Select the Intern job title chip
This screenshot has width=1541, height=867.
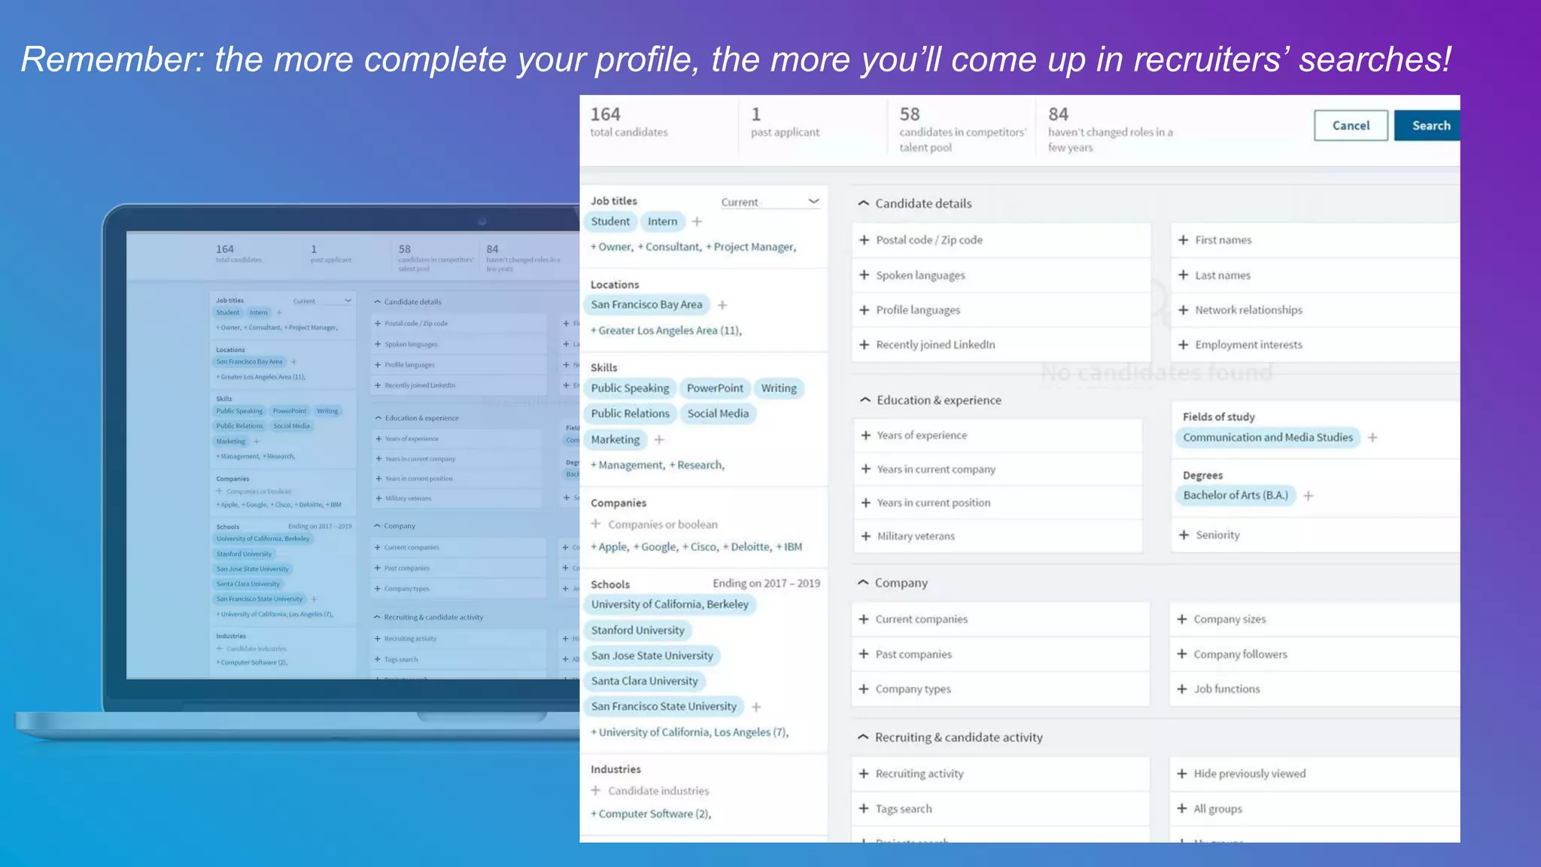(662, 221)
